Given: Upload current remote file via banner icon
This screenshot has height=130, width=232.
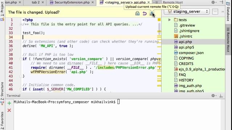Looking at the screenshot, I should (152, 14).
